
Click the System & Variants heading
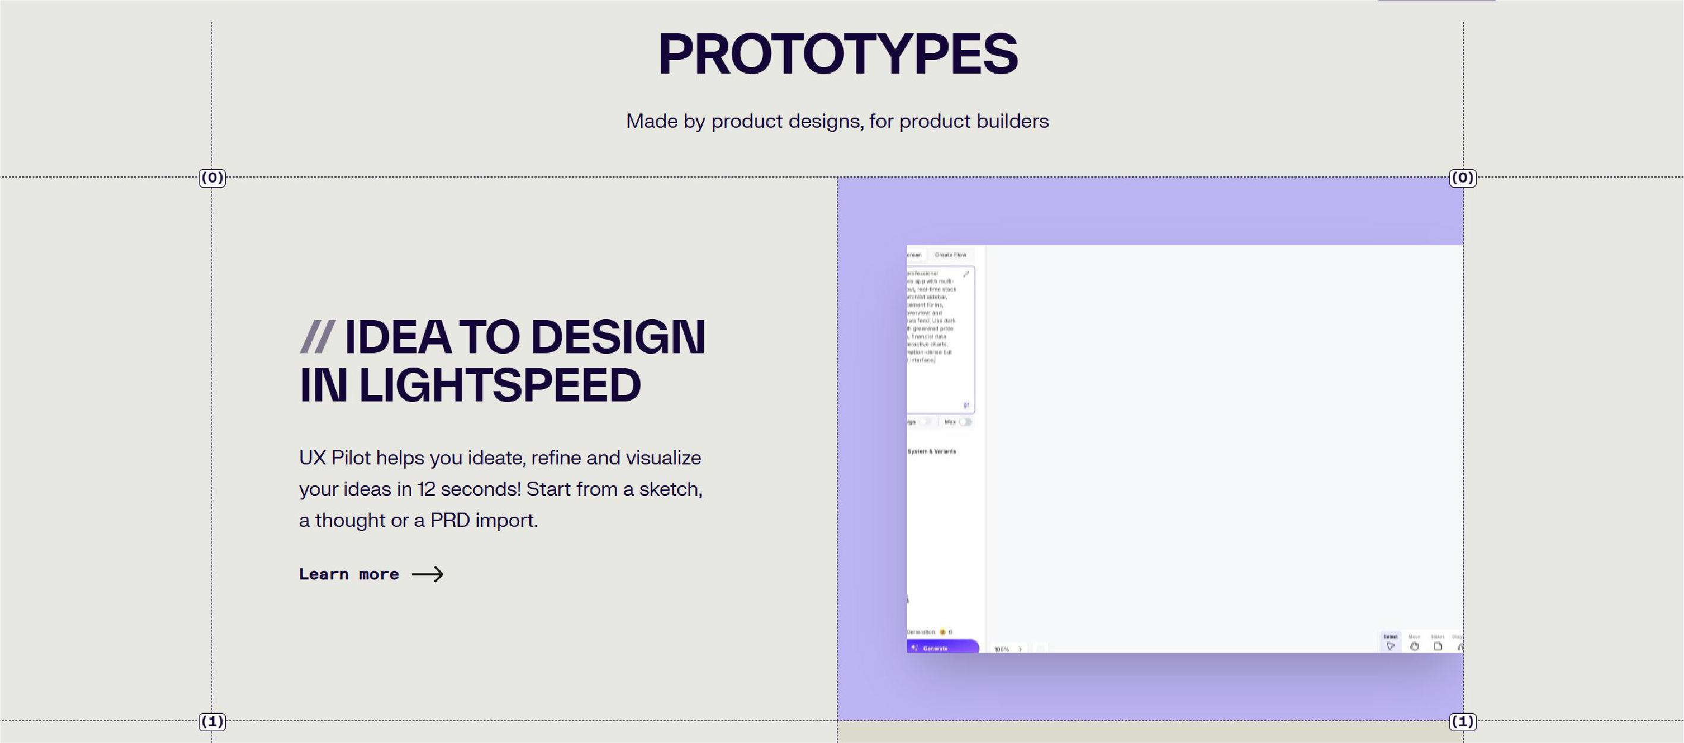pyautogui.click(x=931, y=451)
